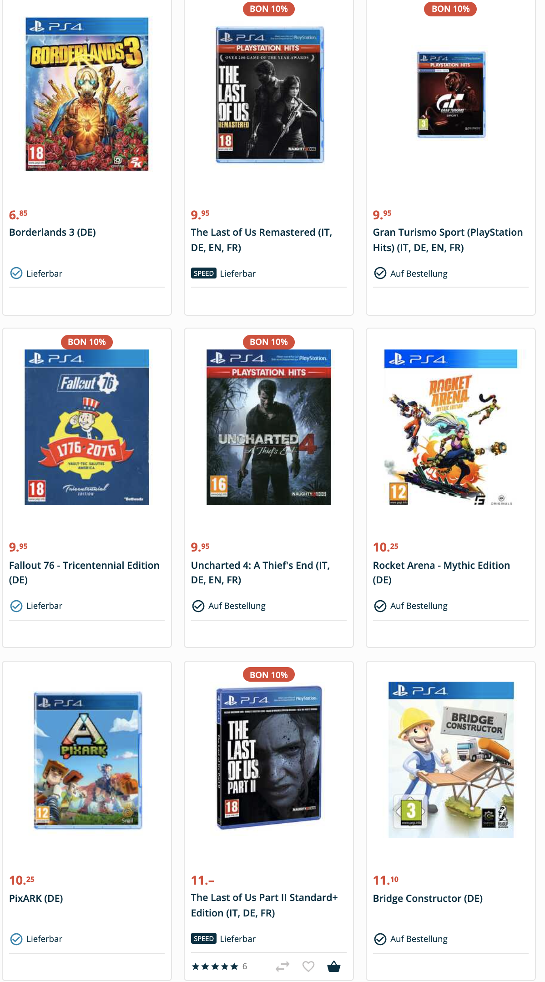Click the 11.10 price of Bridge Constructor

pyautogui.click(x=386, y=880)
